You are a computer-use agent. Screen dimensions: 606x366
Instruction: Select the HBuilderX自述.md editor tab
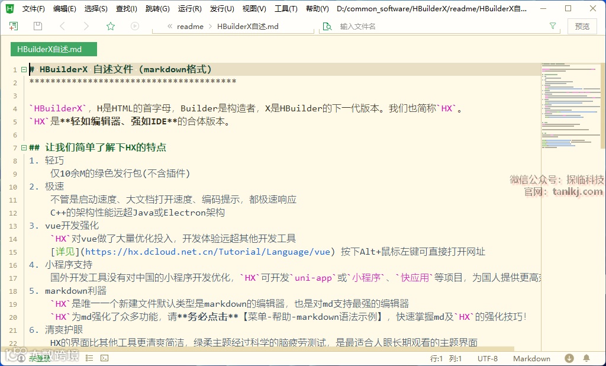point(54,49)
